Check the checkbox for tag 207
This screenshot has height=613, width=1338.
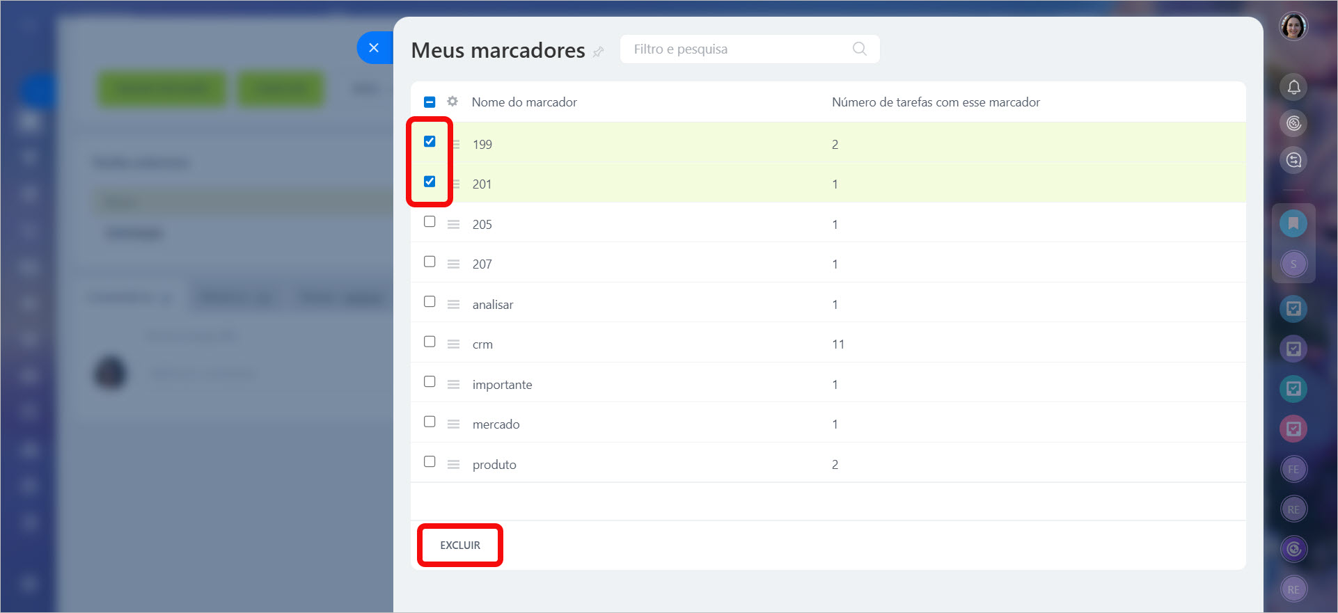click(x=430, y=262)
